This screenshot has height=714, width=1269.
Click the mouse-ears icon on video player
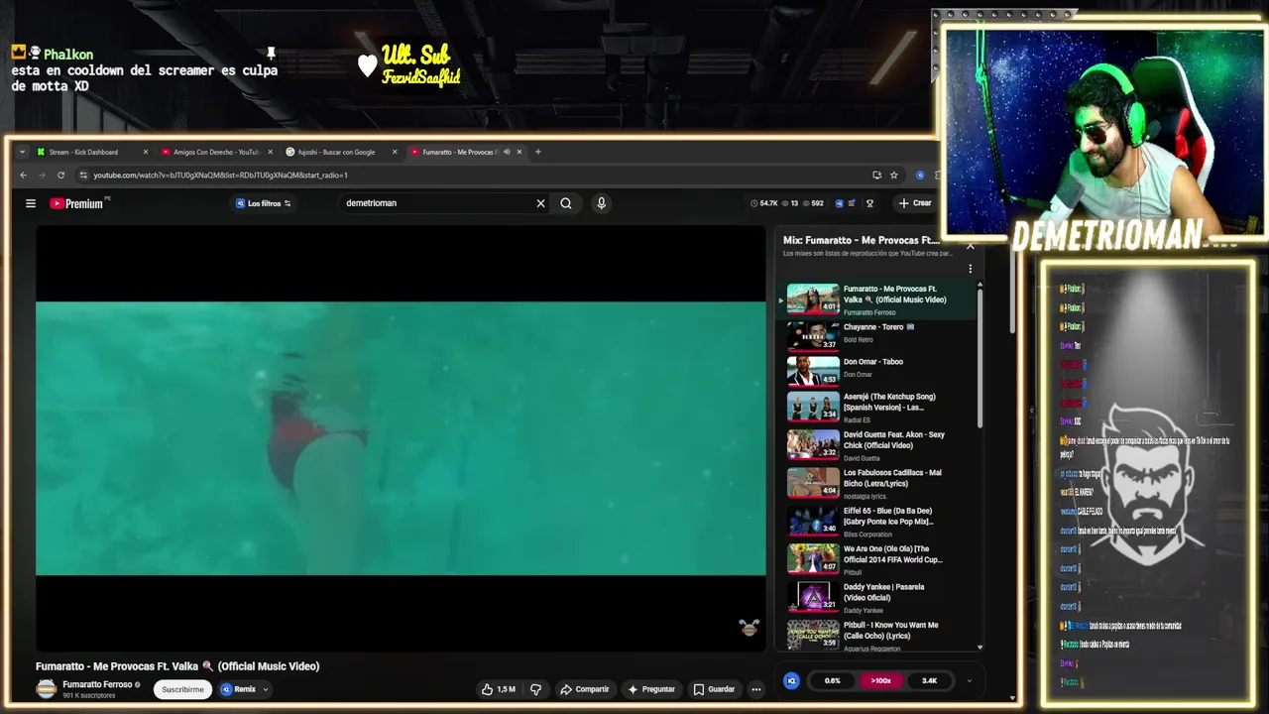(750, 627)
